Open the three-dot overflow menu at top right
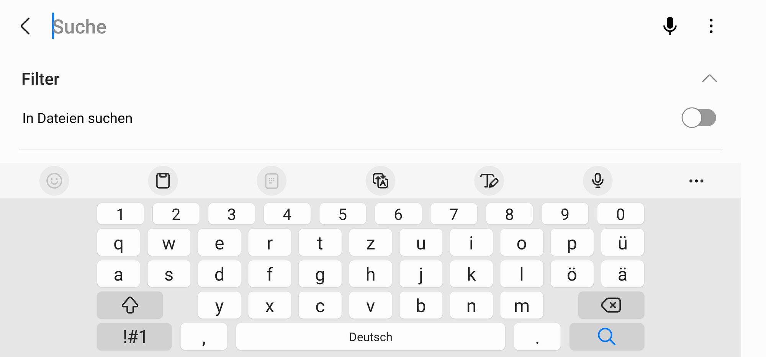 click(711, 26)
